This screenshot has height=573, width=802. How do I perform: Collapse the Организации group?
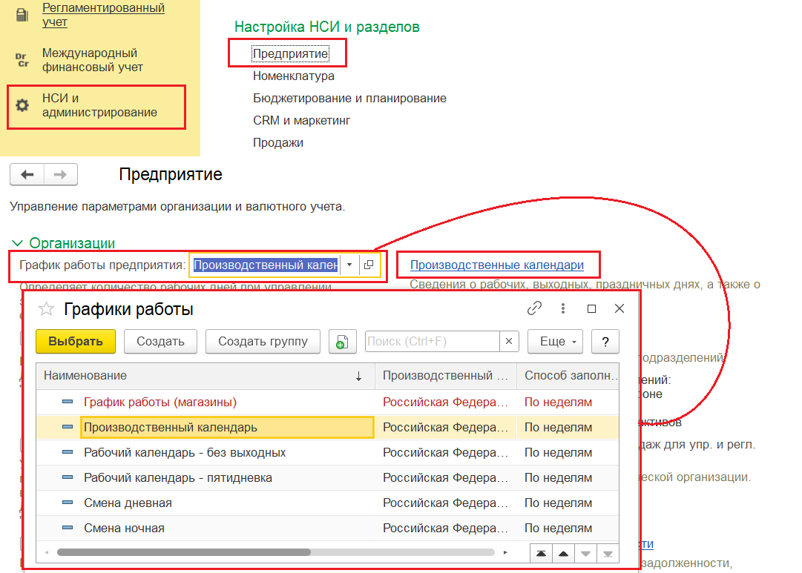(x=17, y=243)
